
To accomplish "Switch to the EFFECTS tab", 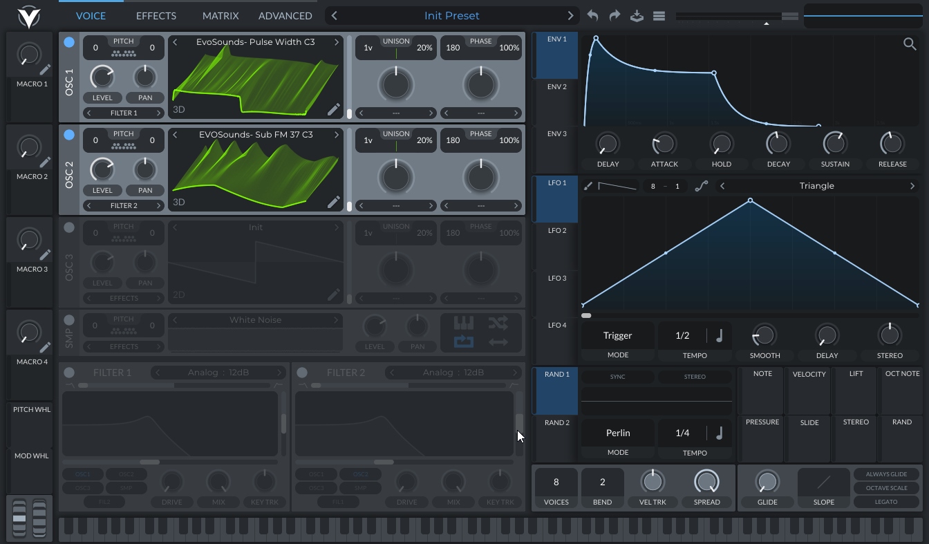I will tap(156, 16).
